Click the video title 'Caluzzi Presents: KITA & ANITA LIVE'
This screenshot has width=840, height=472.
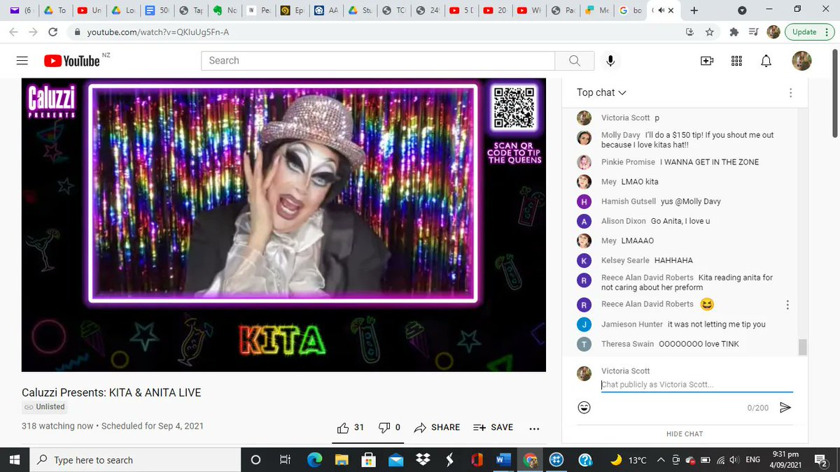coord(111,393)
